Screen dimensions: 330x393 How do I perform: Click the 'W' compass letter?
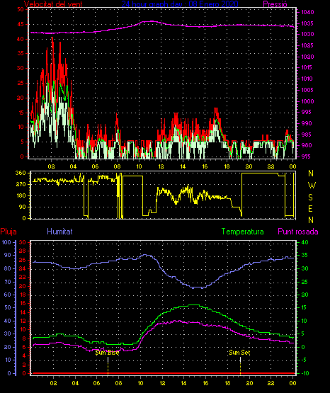(312, 186)
